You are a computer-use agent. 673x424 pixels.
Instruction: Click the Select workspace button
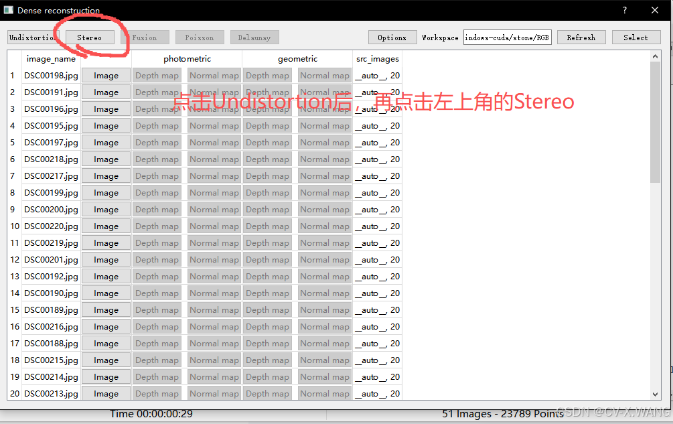coord(635,37)
